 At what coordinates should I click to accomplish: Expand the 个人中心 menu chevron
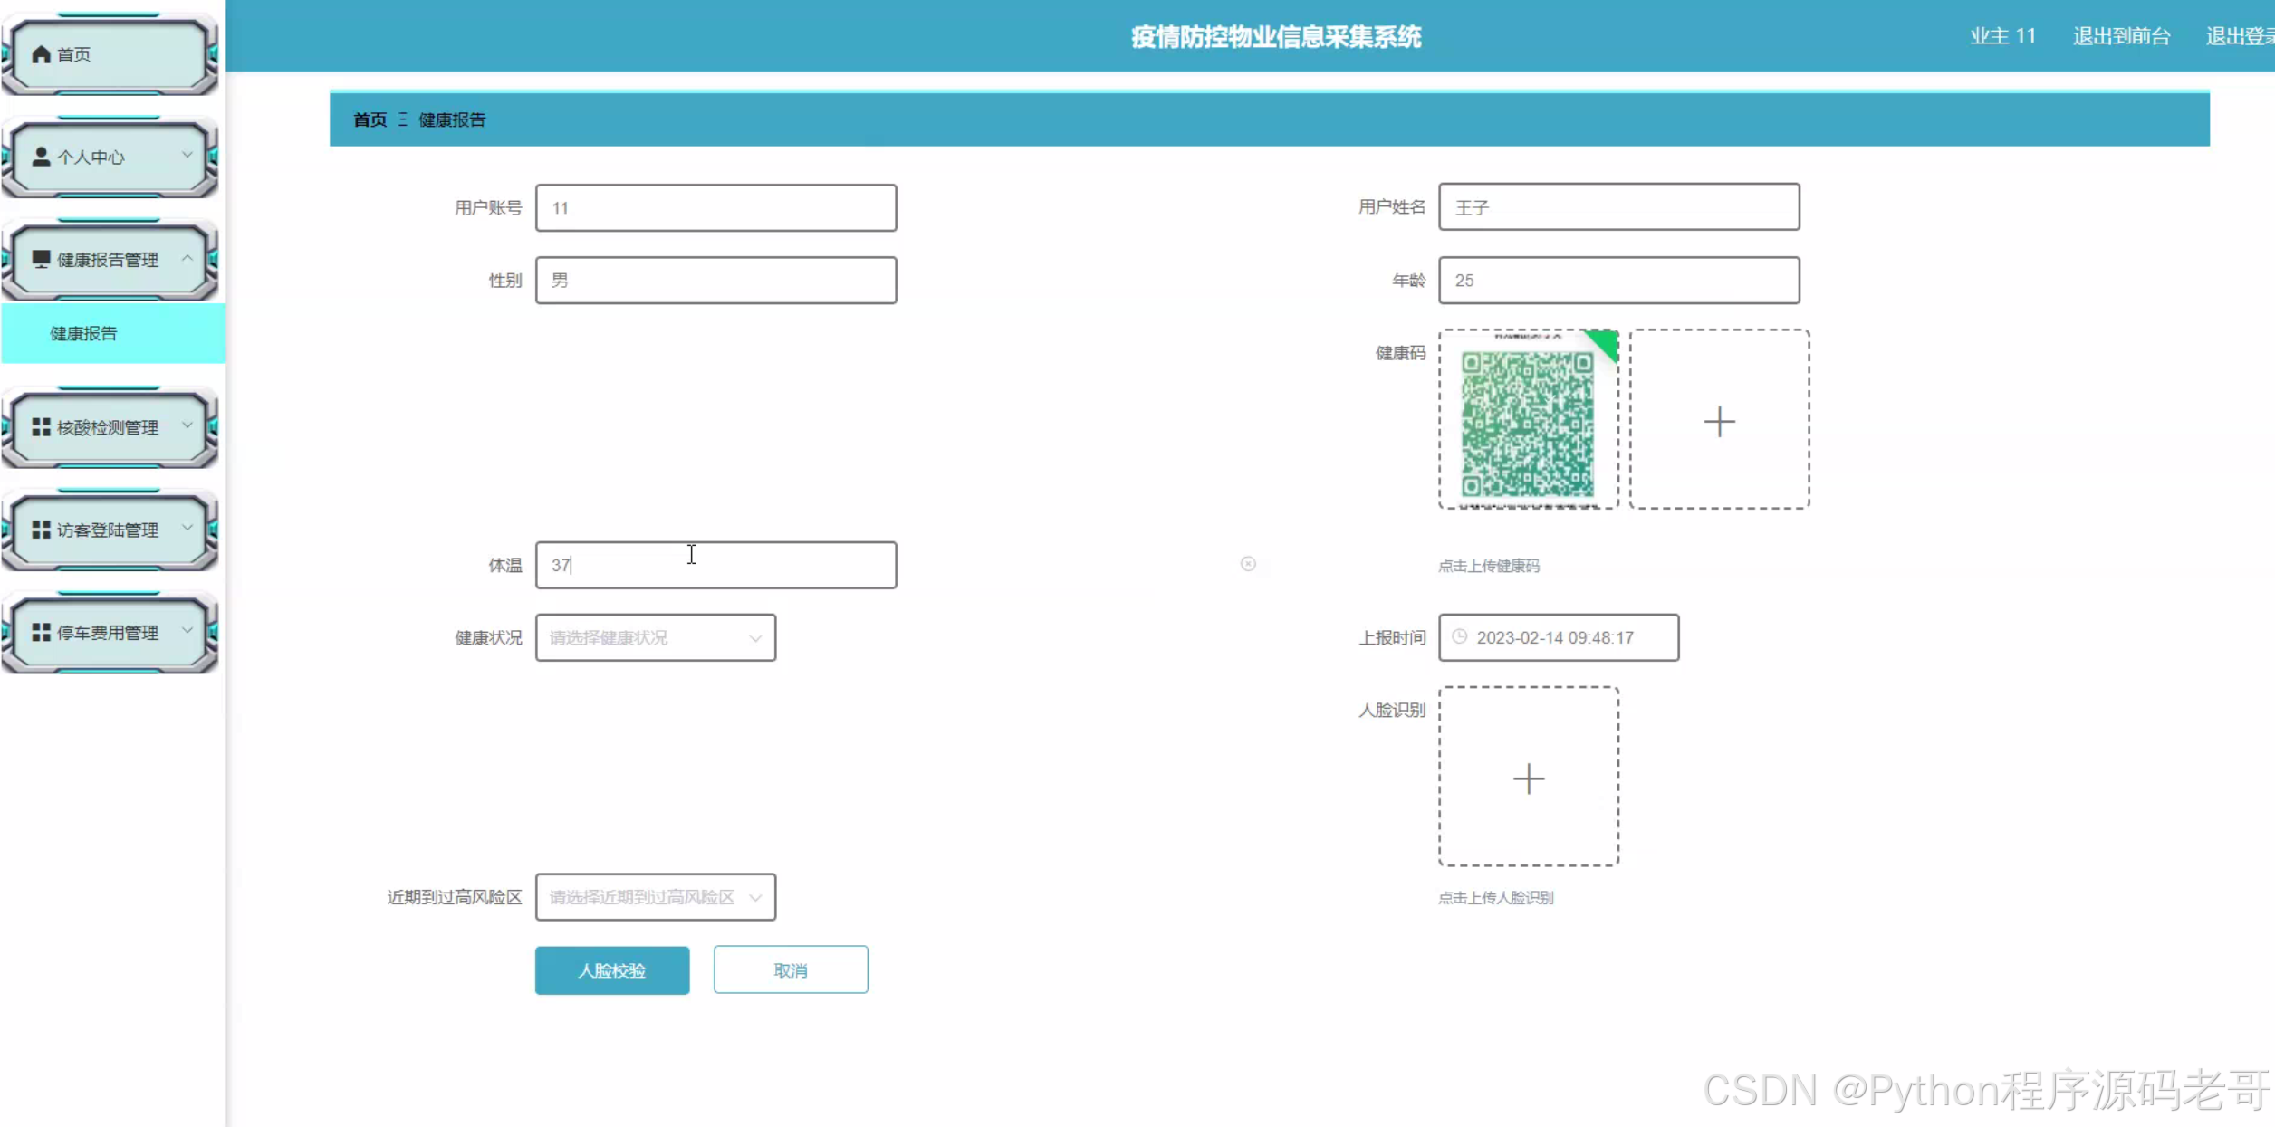point(187,155)
